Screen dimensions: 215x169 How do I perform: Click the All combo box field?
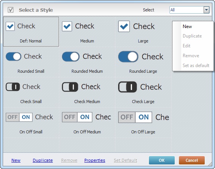click(x=189, y=10)
